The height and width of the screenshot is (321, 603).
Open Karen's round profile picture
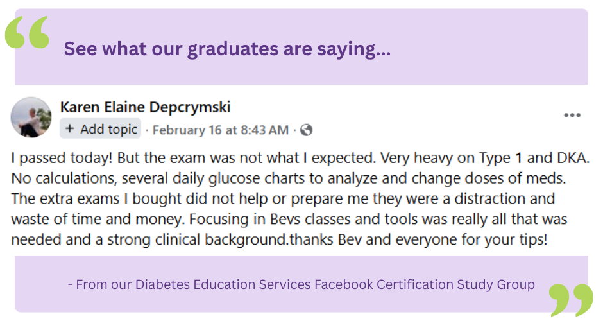click(31, 117)
